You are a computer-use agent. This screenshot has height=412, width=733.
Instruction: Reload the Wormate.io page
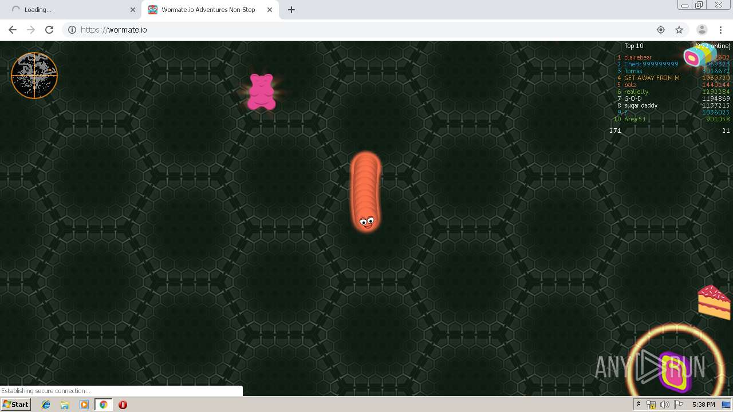coord(49,30)
